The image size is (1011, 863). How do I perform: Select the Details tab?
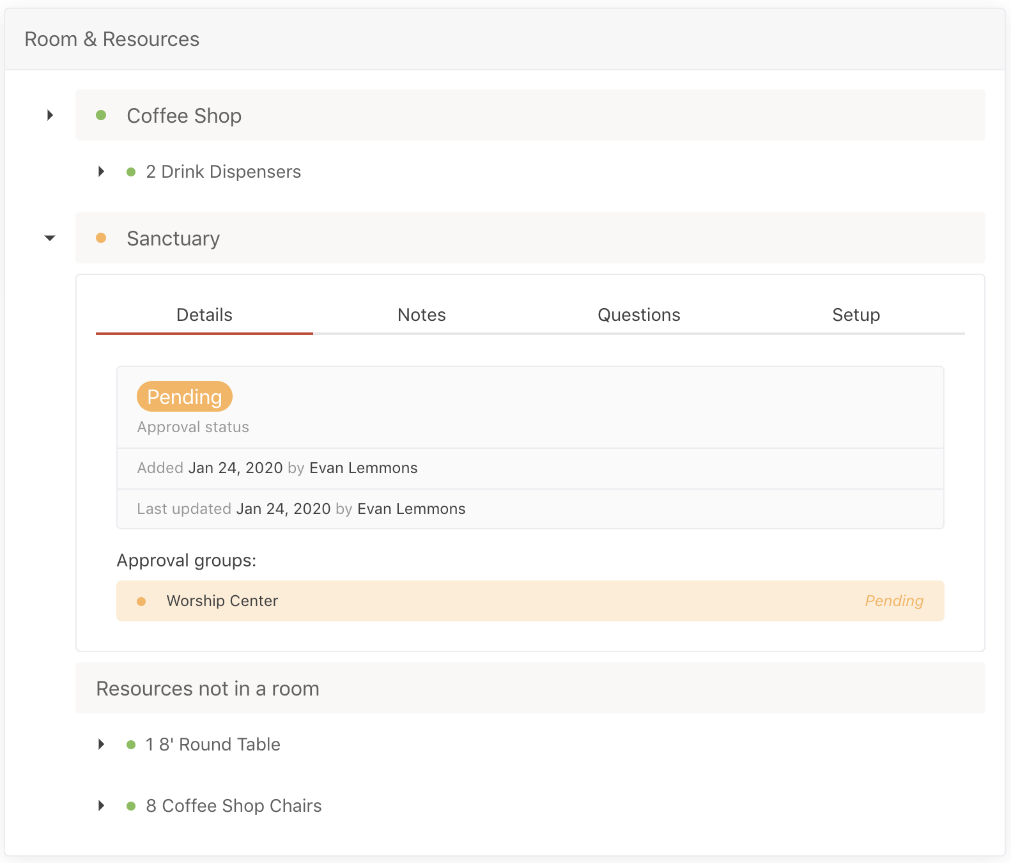point(204,315)
